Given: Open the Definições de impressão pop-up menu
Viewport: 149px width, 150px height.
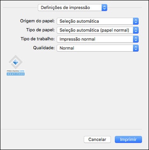Looking at the screenshot, I should 72,7.
